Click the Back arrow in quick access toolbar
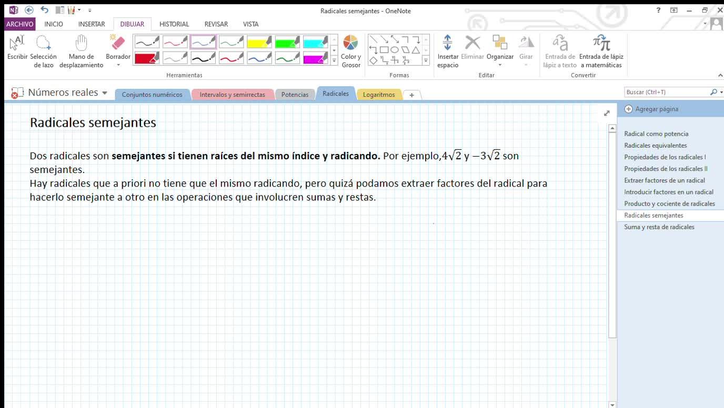The height and width of the screenshot is (408, 724). [x=29, y=10]
